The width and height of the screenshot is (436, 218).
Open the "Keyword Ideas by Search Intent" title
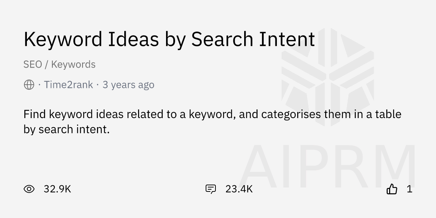169,39
